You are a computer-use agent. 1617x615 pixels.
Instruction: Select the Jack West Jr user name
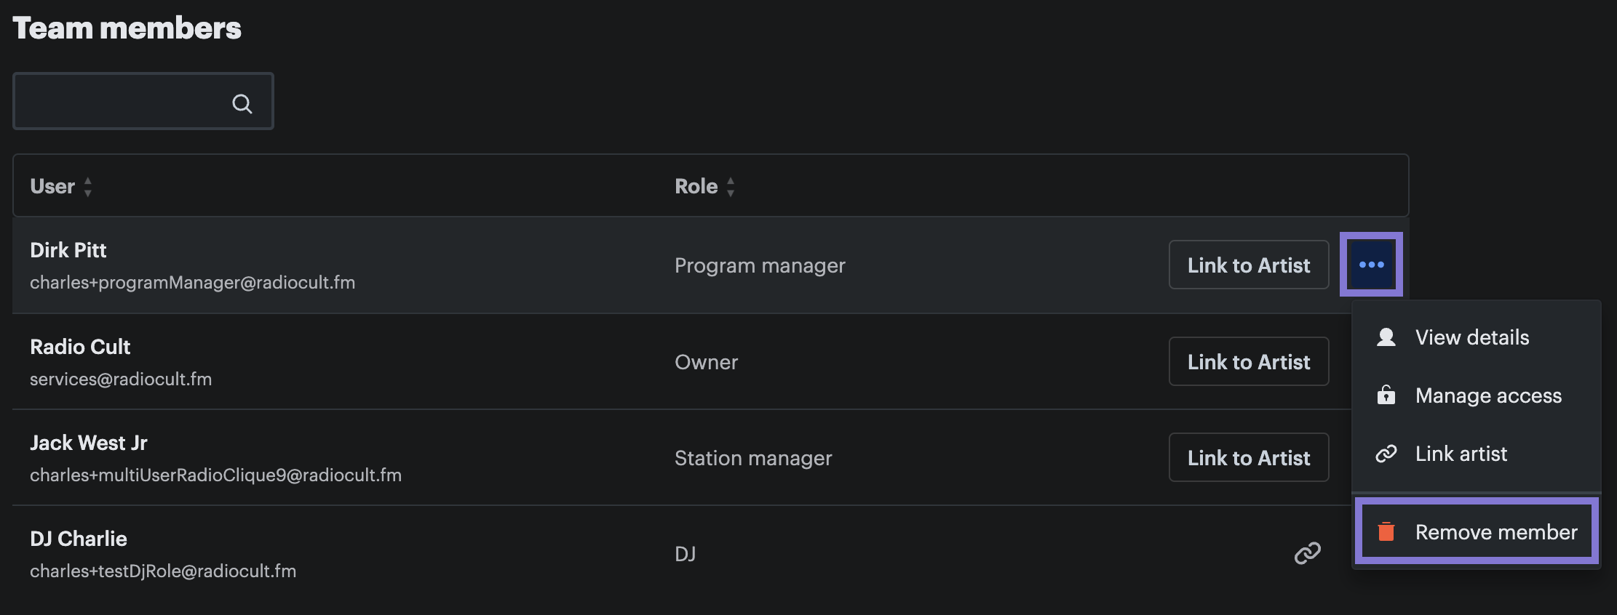[x=88, y=443]
